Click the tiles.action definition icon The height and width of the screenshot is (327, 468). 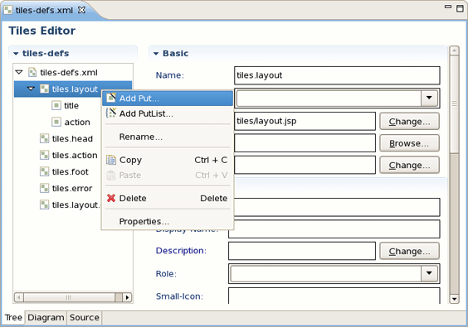tap(44, 155)
